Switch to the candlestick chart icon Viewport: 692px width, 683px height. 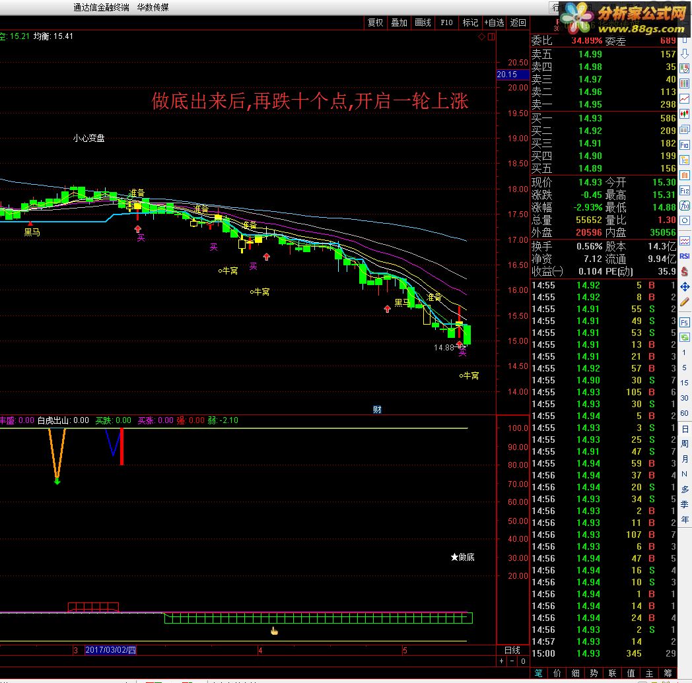pos(685,114)
